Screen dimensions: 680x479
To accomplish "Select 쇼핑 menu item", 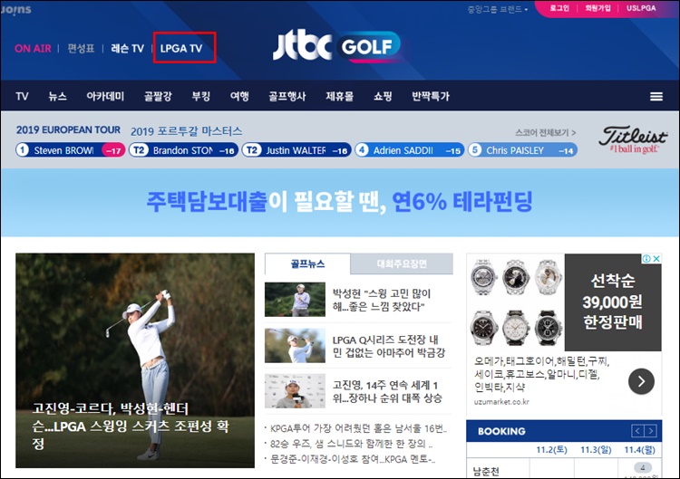I will [383, 96].
